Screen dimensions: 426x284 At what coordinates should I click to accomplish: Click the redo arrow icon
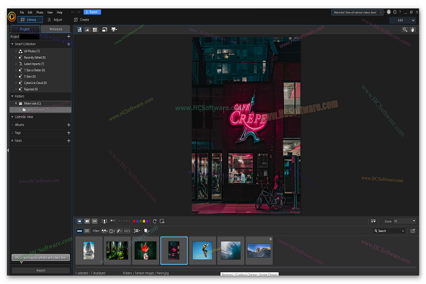[x=79, y=12]
